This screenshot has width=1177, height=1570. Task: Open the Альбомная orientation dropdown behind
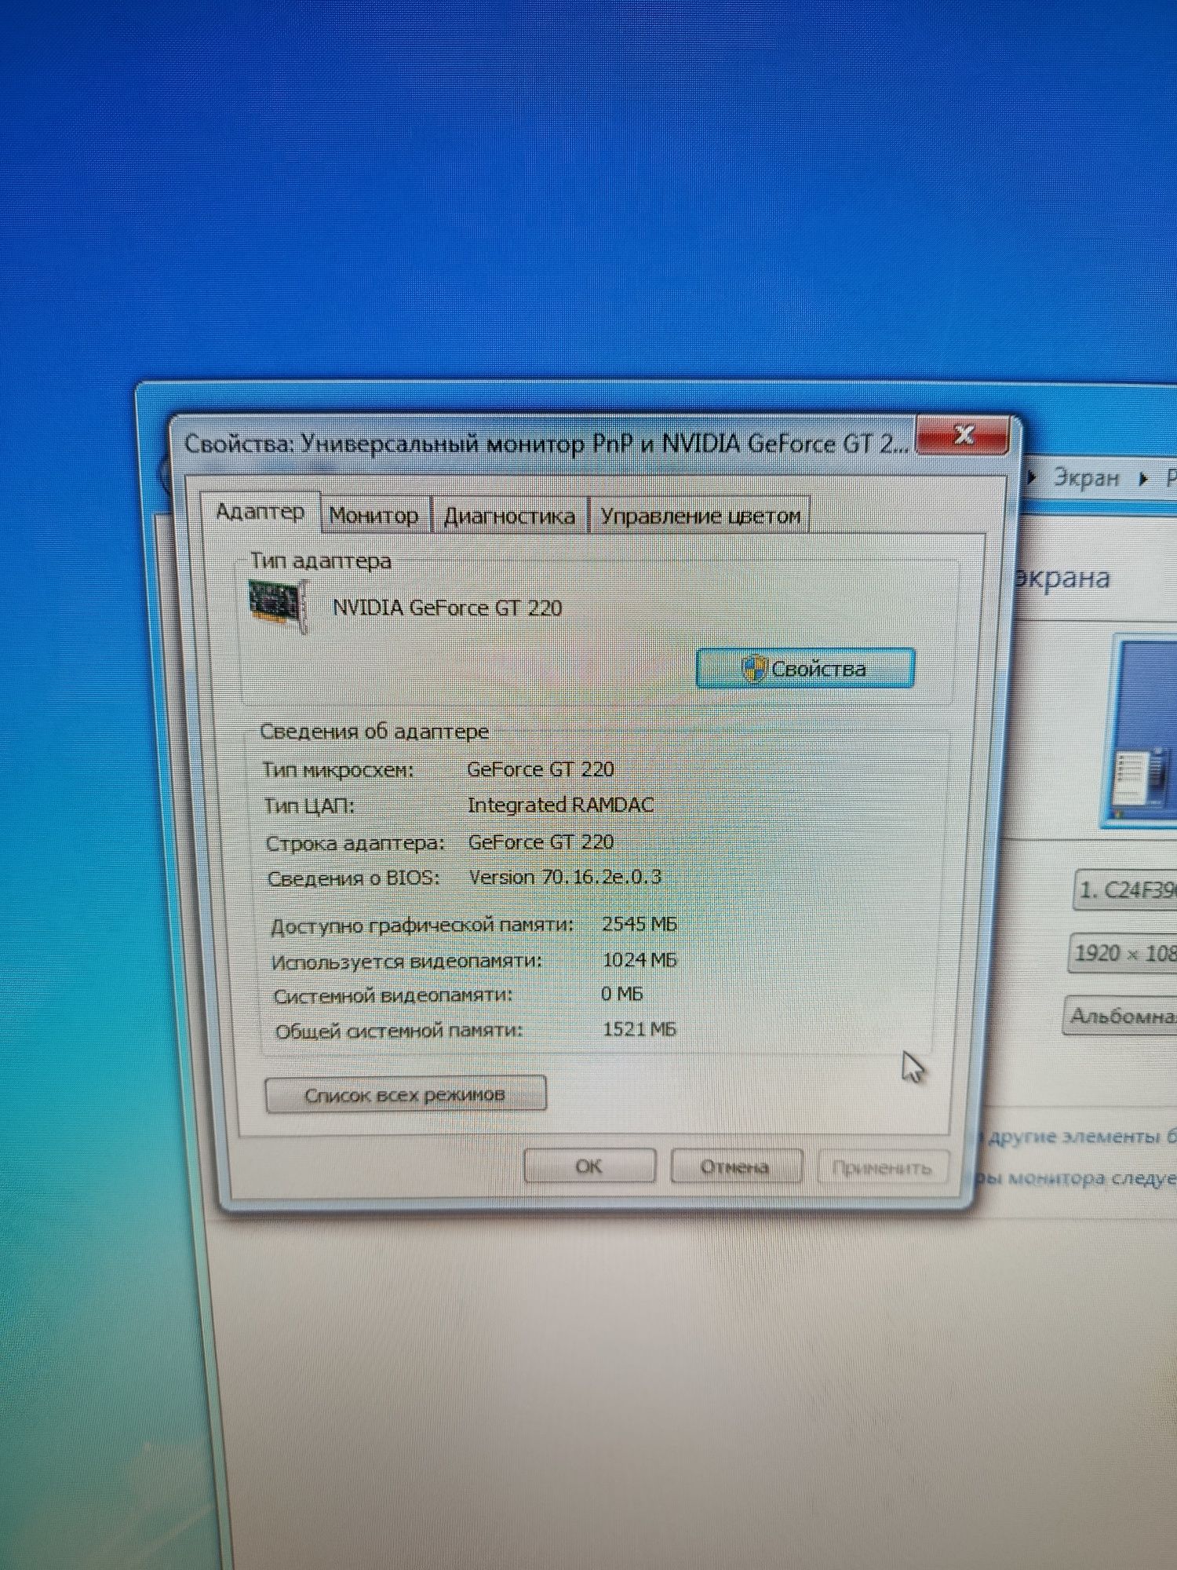coord(1120,1016)
